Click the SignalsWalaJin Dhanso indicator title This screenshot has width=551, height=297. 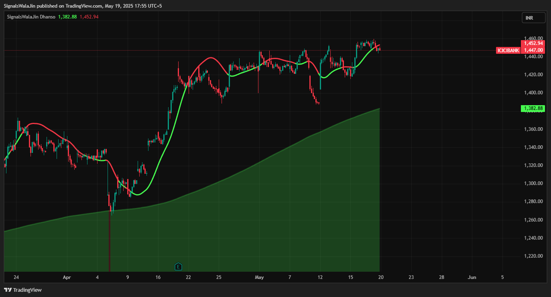click(x=31, y=17)
